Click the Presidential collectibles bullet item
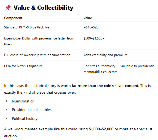 (x=32, y=110)
